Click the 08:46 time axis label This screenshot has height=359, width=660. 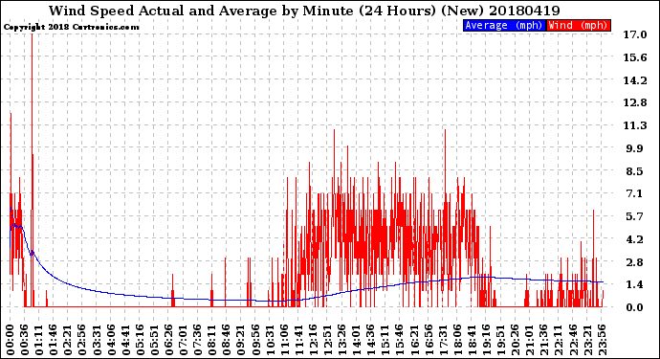[226, 340]
